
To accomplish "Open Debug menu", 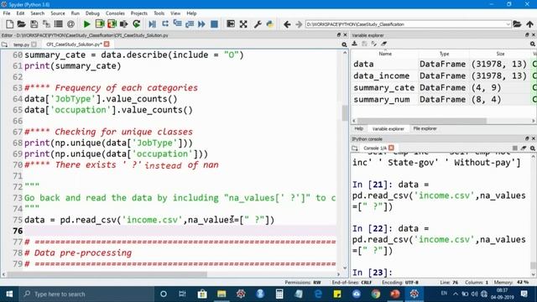I will pos(92,13).
